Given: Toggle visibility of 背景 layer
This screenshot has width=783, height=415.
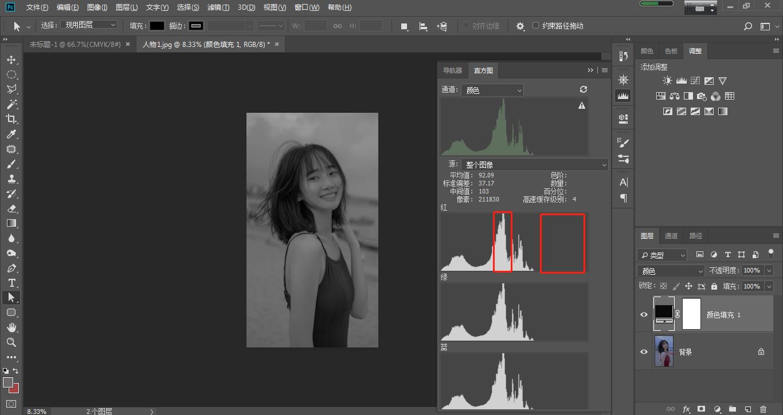Looking at the screenshot, I should [x=644, y=351].
